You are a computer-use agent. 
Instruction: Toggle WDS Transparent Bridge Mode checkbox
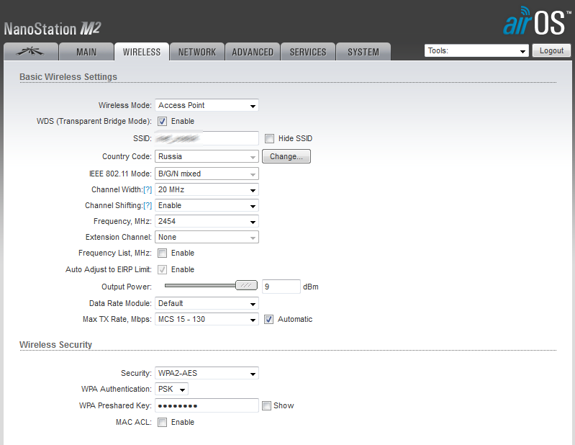(x=162, y=122)
